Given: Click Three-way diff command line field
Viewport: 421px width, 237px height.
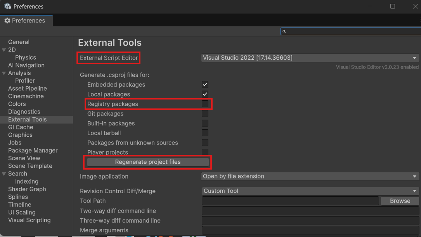Looking at the screenshot, I should pyautogui.click(x=310, y=220).
